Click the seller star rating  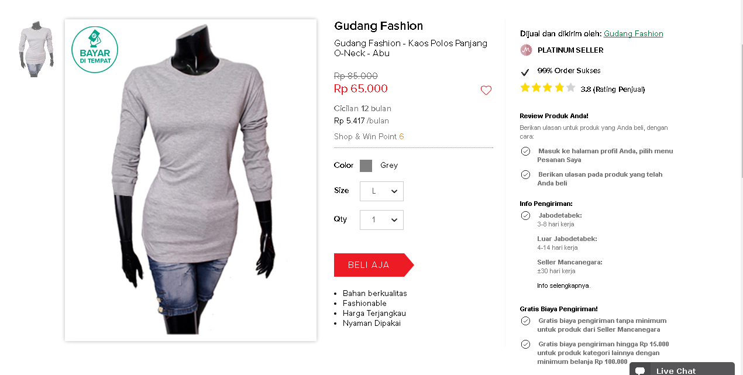click(548, 88)
